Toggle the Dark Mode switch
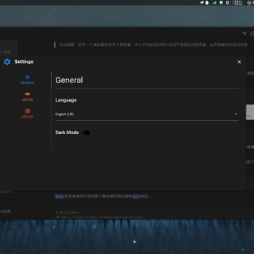 pyautogui.click(x=86, y=133)
